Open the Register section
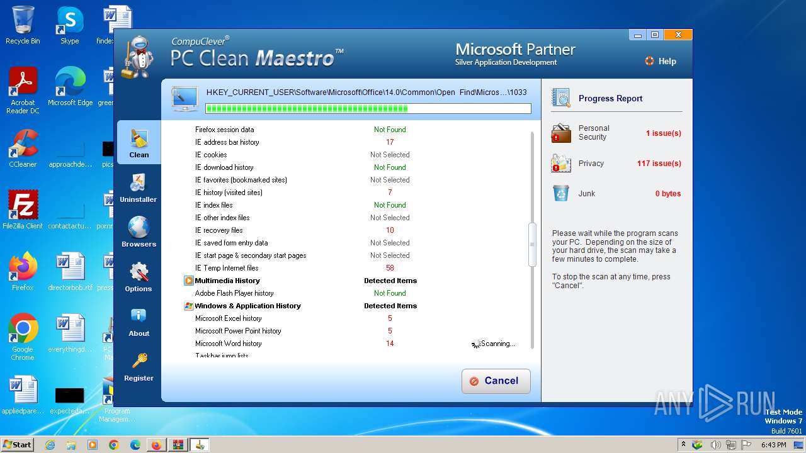The image size is (806, 453). 139,367
